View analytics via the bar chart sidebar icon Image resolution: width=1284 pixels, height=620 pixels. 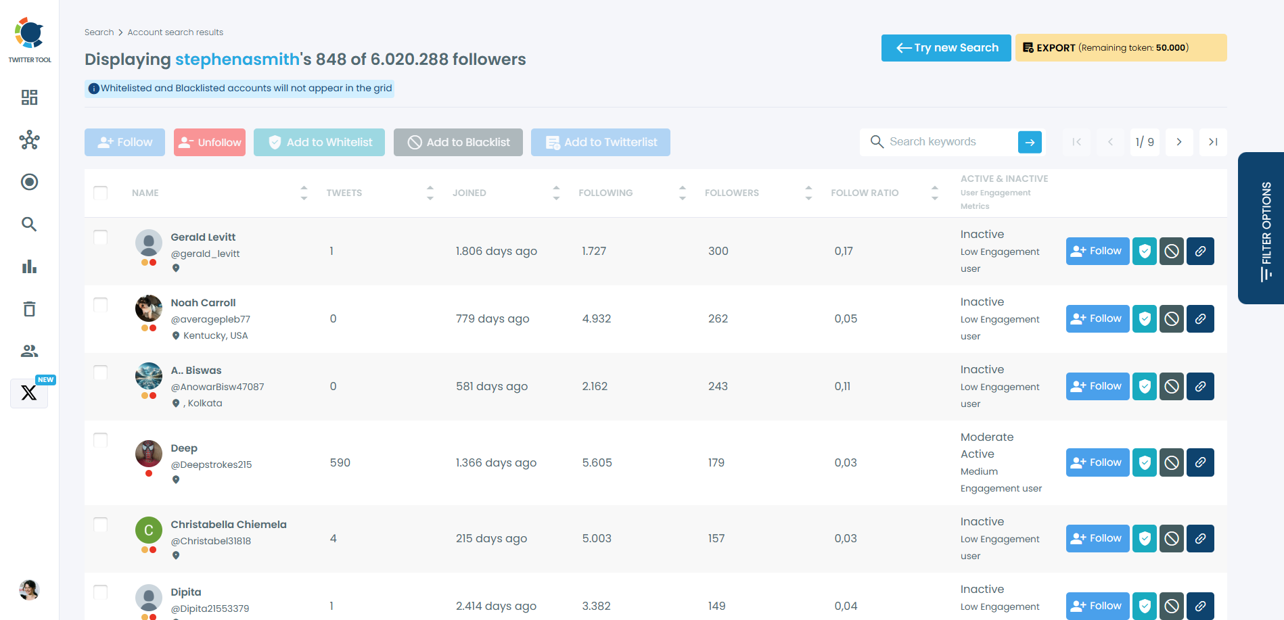tap(29, 266)
